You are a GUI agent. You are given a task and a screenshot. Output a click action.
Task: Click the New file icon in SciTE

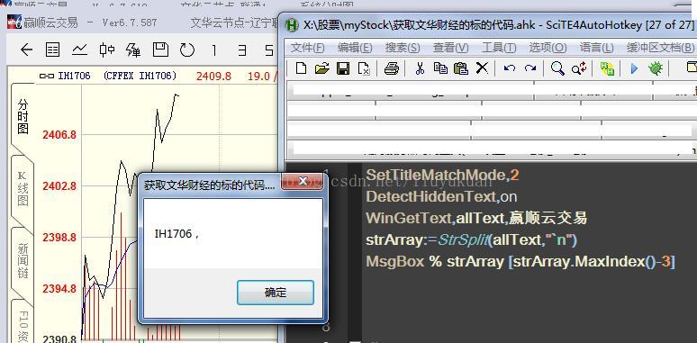coord(301,68)
